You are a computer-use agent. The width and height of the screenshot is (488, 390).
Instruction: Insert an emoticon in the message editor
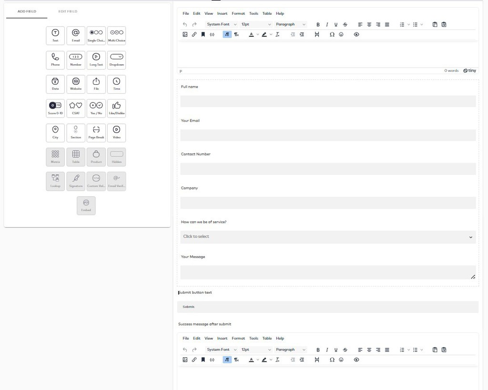click(341, 360)
